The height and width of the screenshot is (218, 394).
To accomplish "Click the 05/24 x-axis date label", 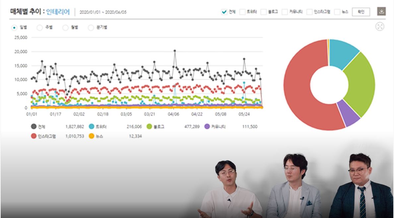I will (x=244, y=114).
